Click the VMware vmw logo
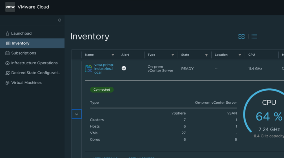Image resolution: width=284 pixels, height=158 pixels. 10,7
